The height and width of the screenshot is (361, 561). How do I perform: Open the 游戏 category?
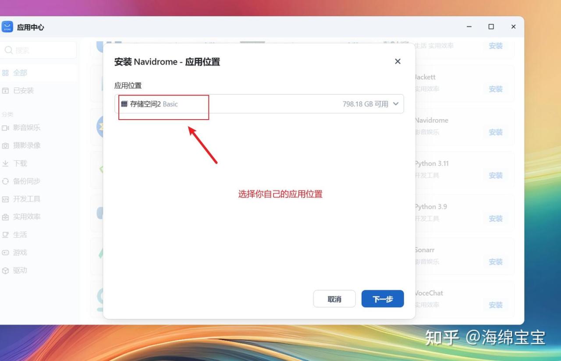point(39,253)
